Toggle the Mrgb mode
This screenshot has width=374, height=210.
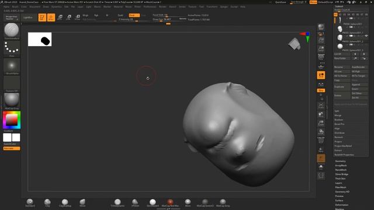tap(85, 15)
